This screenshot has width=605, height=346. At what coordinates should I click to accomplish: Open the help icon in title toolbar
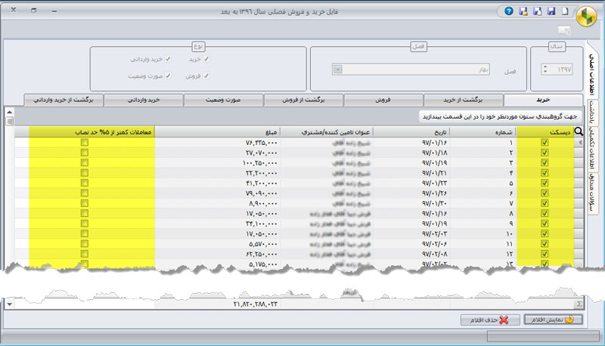[509, 11]
